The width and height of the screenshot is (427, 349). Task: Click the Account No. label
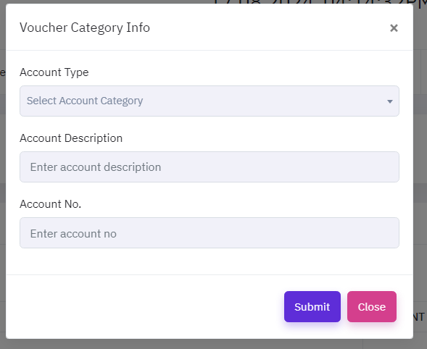[x=50, y=204]
